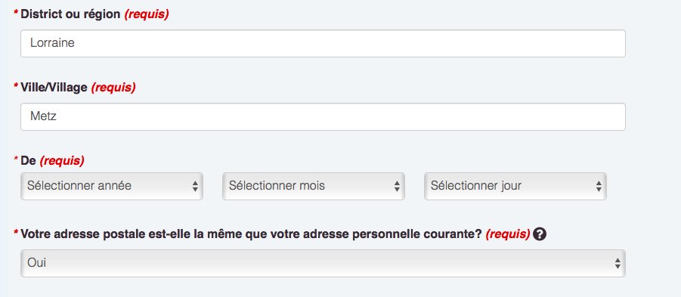
Task: Click the arrows on the Oui dropdown
Action: 618,263
